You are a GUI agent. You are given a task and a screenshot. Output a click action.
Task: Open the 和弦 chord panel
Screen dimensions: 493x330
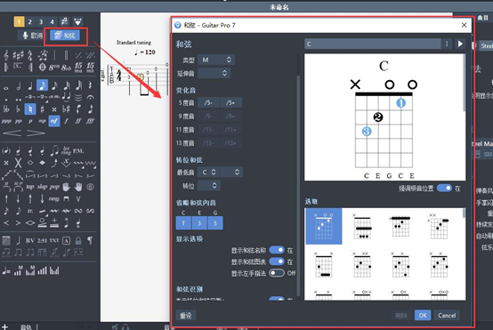65,36
